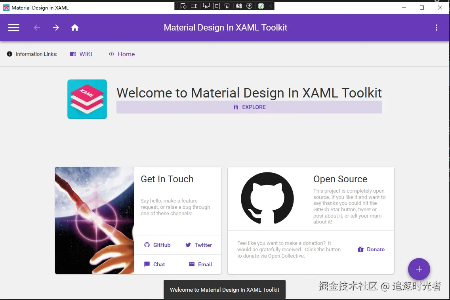Click the XAML toolkit logo image
450x300 pixels.
point(87,99)
